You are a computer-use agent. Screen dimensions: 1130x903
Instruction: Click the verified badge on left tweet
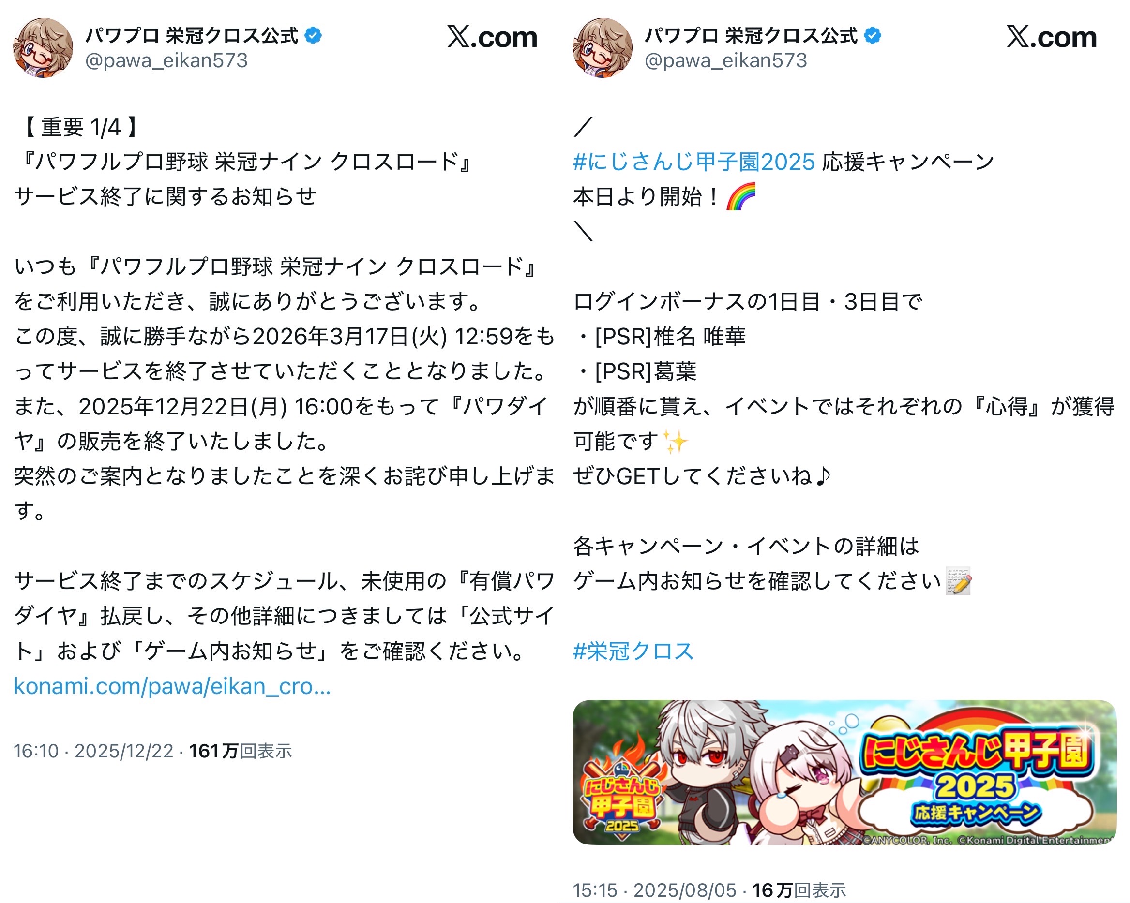click(x=314, y=36)
